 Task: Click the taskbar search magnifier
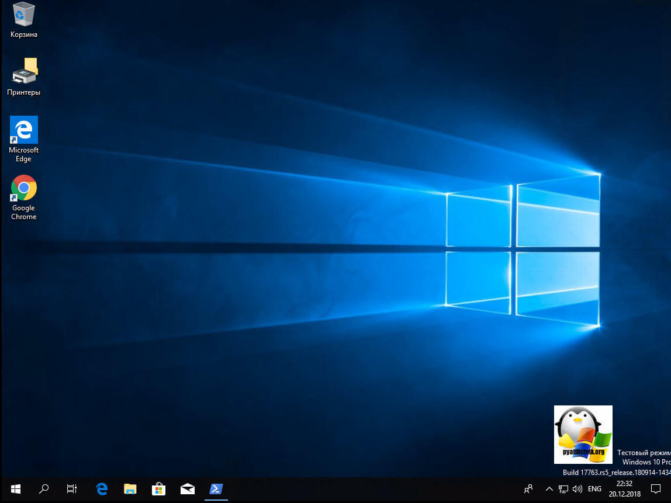point(44,489)
